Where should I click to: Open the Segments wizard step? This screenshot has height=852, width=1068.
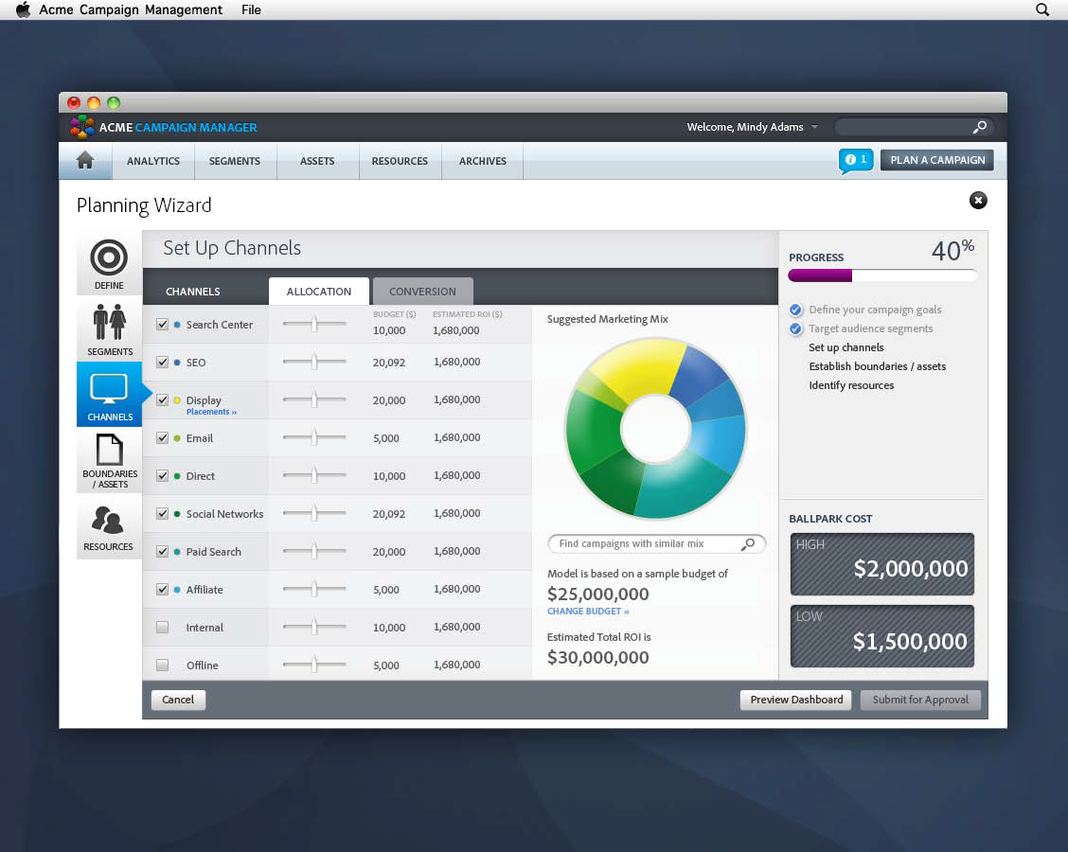coord(109,329)
